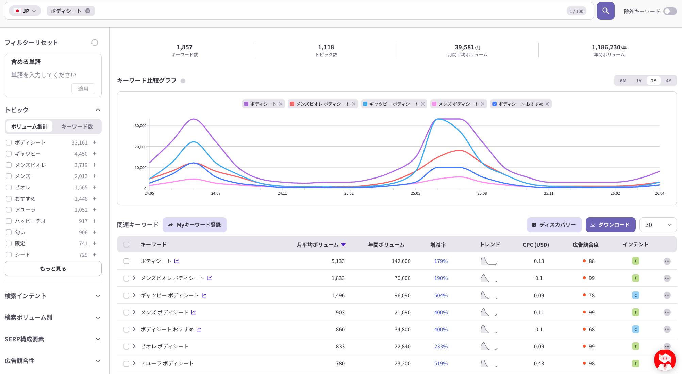The image size is (682, 374).
Task: Select the 6M time range
Action: point(623,81)
